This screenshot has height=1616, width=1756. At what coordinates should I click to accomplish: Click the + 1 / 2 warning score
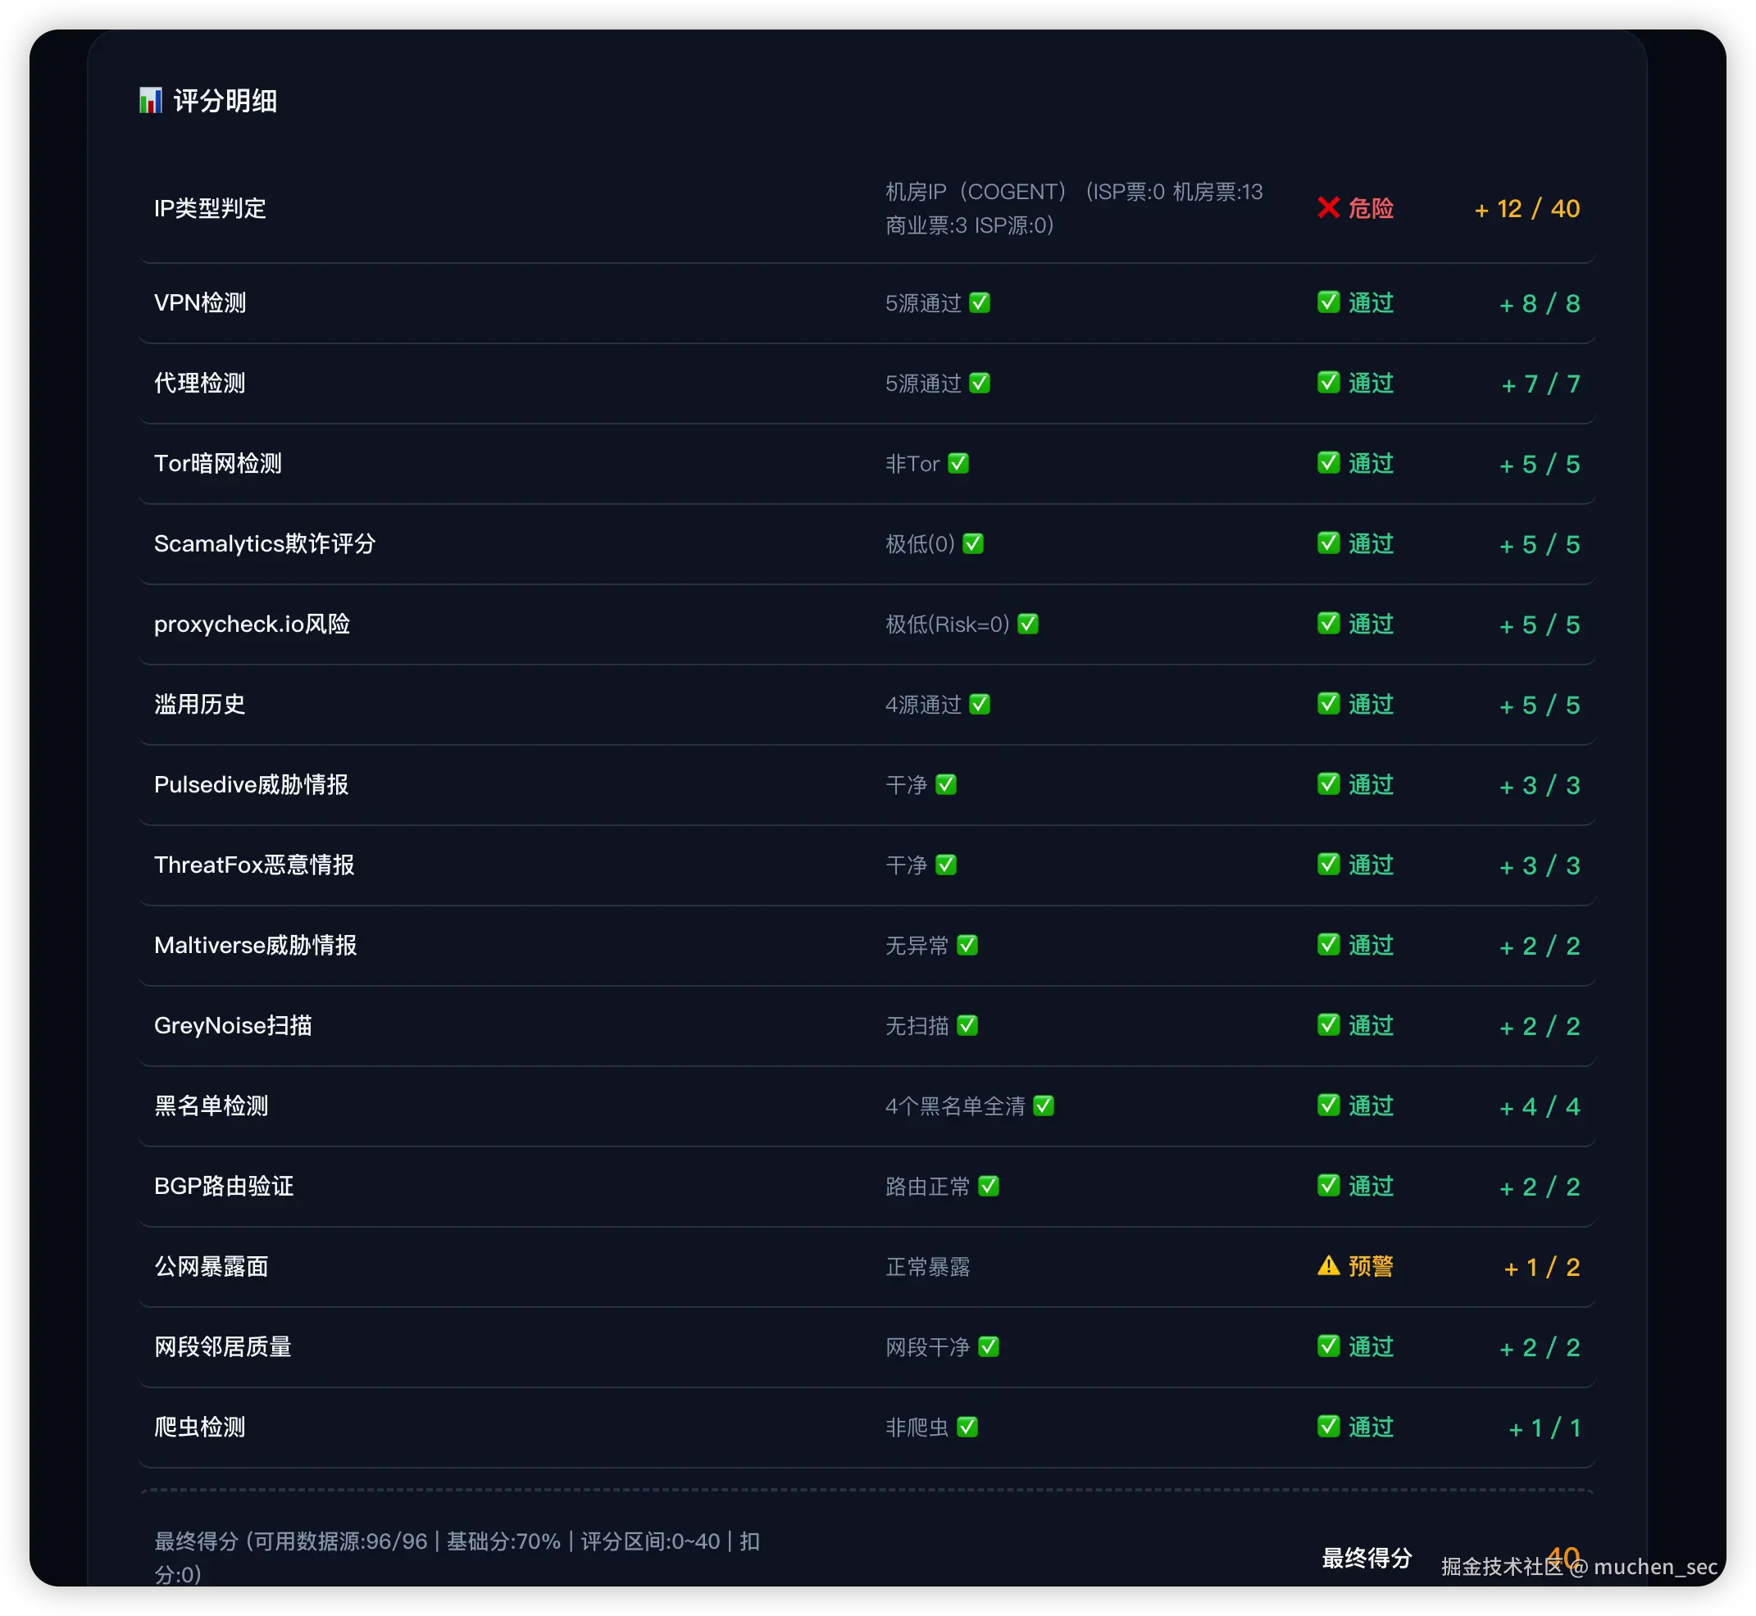point(1542,1267)
